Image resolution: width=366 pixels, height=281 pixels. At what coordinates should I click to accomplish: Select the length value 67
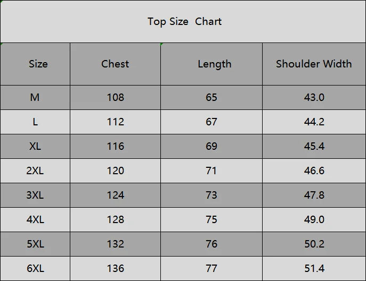click(212, 122)
